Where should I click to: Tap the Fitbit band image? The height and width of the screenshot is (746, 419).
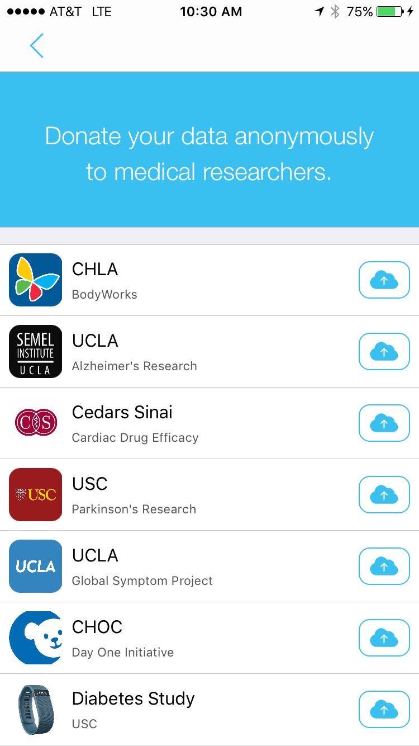(x=36, y=709)
